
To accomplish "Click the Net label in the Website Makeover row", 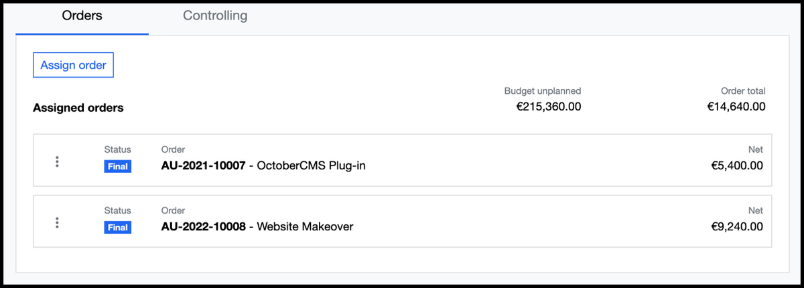I will point(756,210).
